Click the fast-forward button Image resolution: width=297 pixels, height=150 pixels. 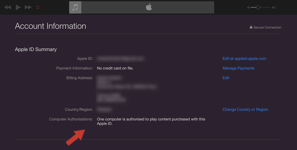[x=28, y=7]
